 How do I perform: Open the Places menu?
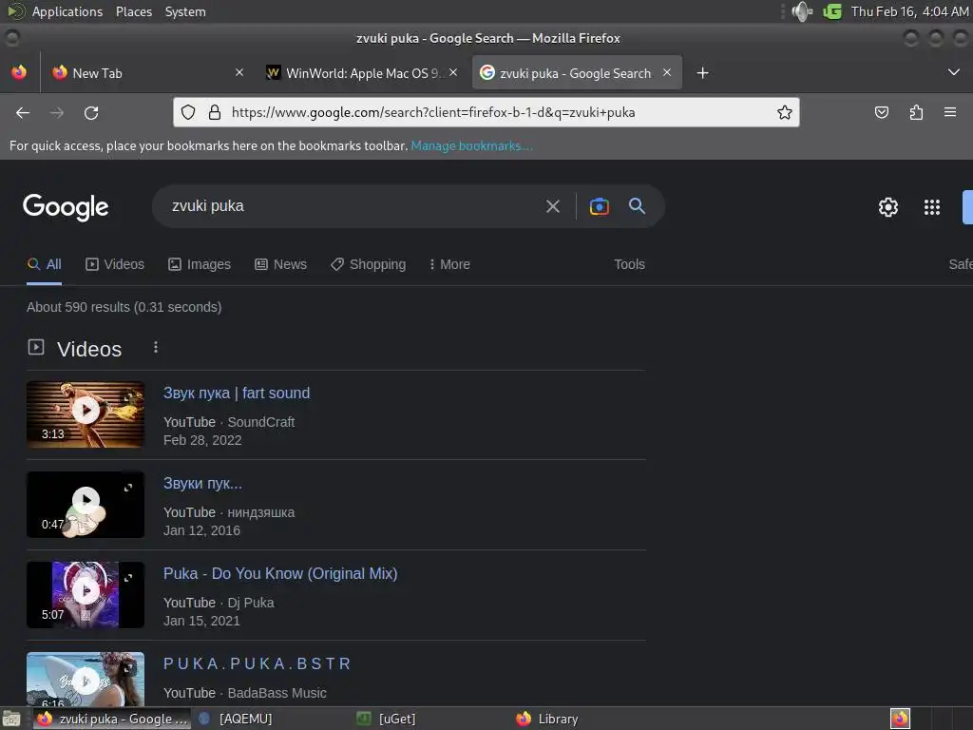133,11
